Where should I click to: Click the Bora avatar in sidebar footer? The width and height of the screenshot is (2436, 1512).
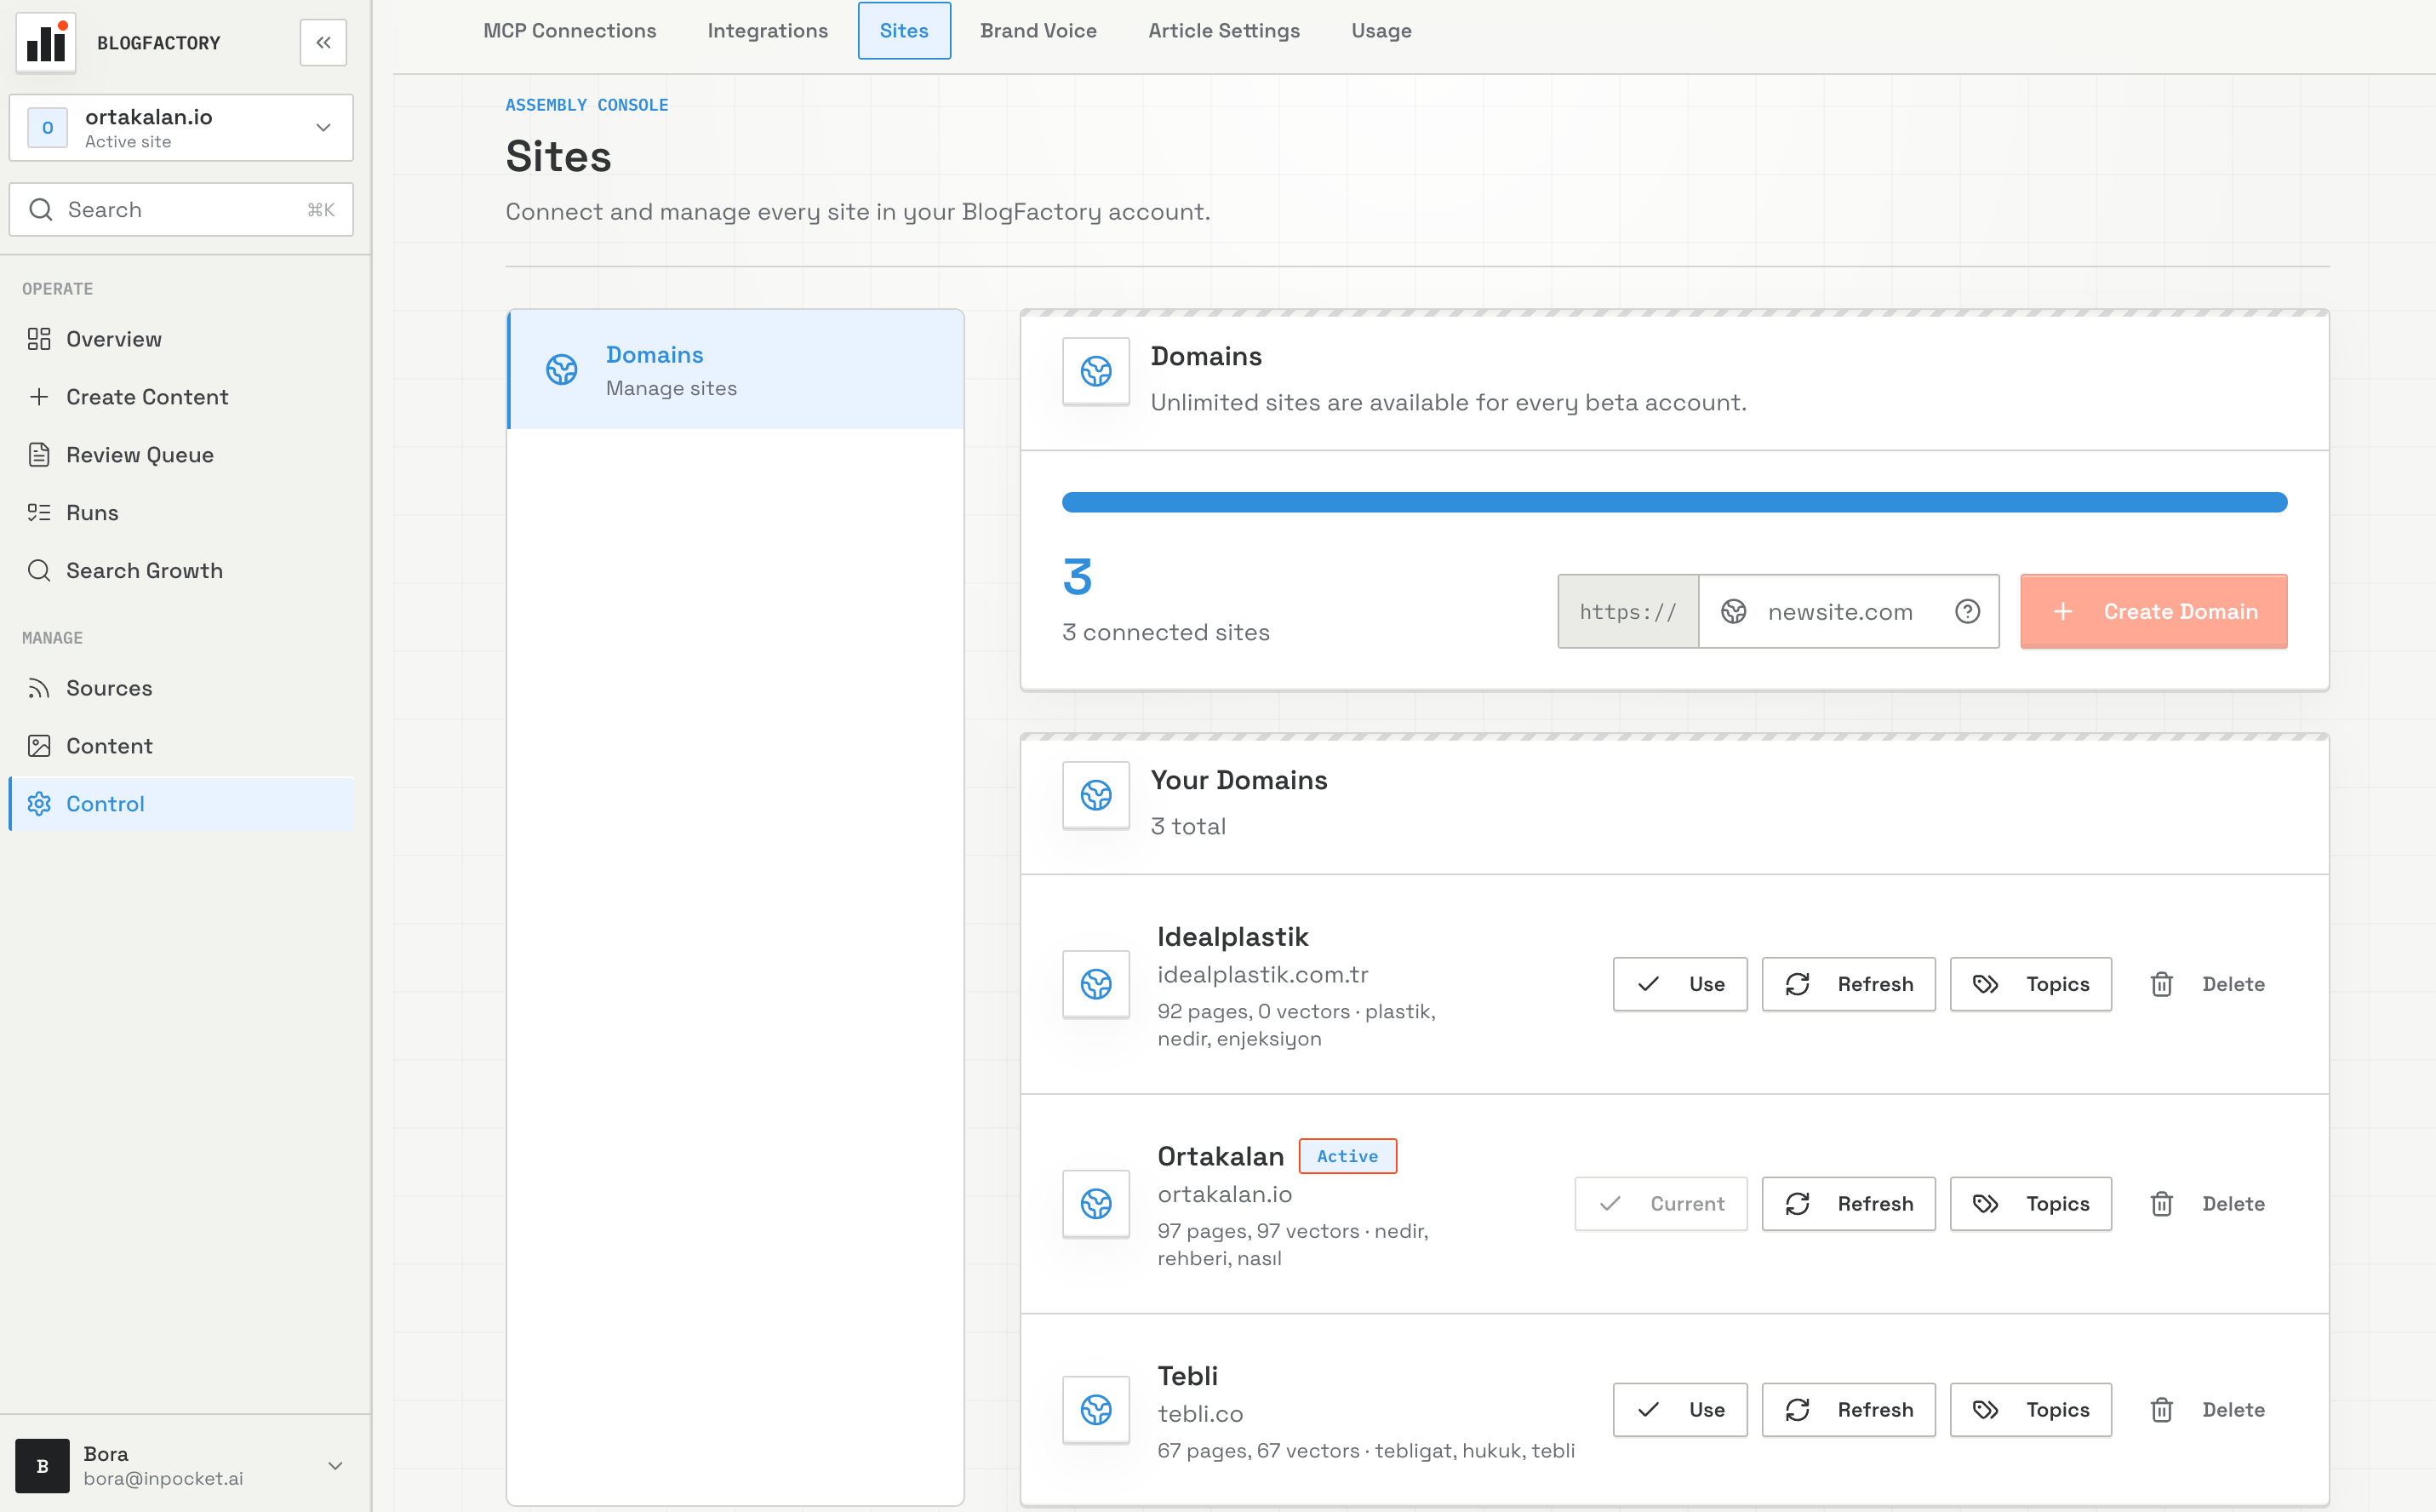coord(42,1465)
